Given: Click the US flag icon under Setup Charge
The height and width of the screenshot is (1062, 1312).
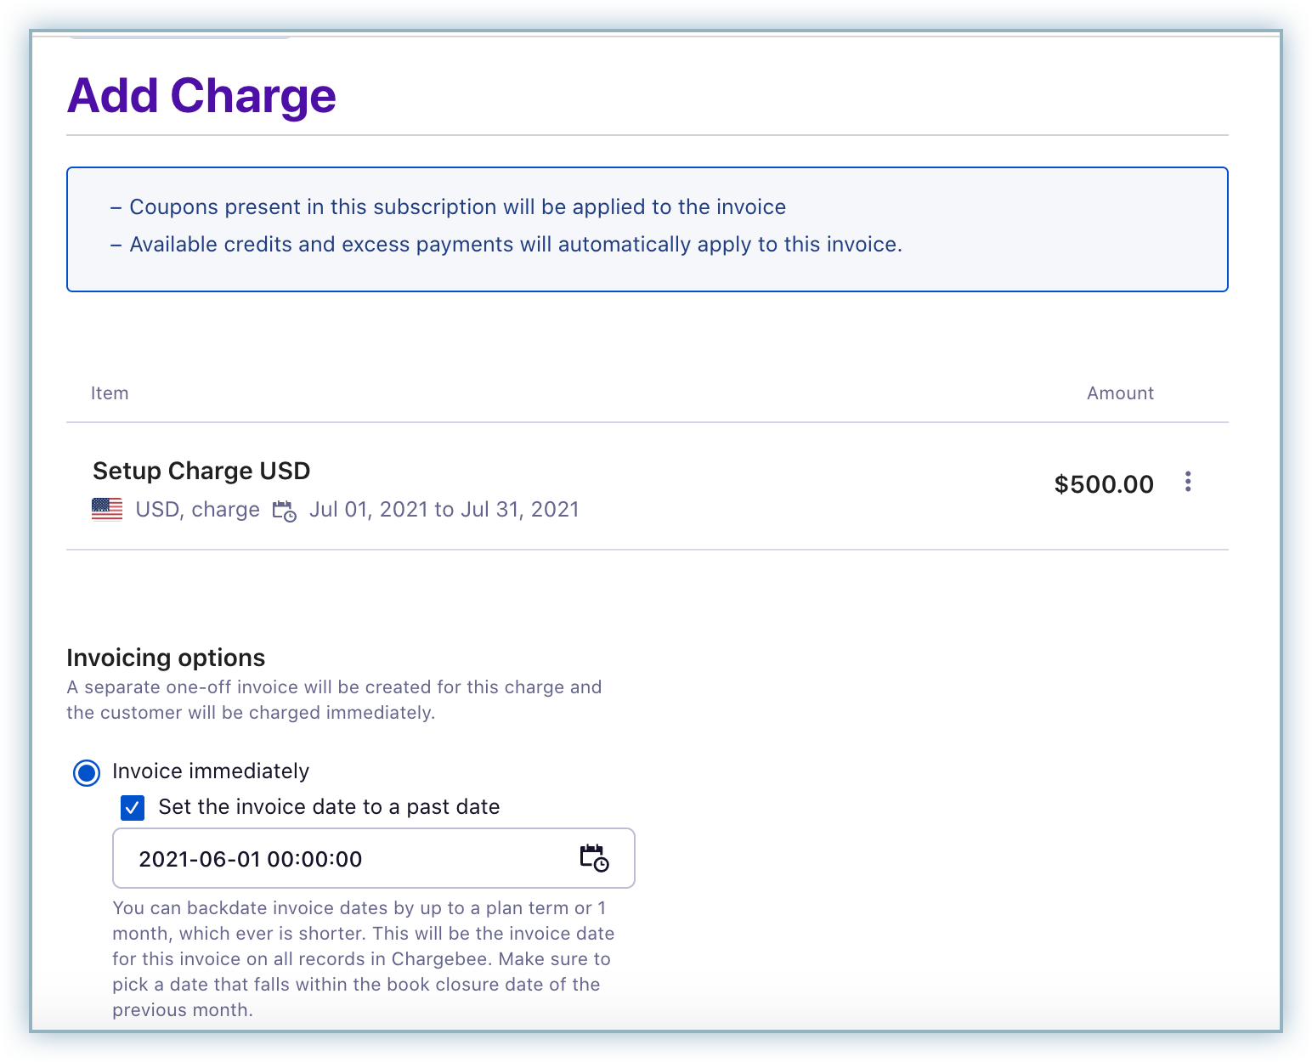Looking at the screenshot, I should pyautogui.click(x=107, y=510).
